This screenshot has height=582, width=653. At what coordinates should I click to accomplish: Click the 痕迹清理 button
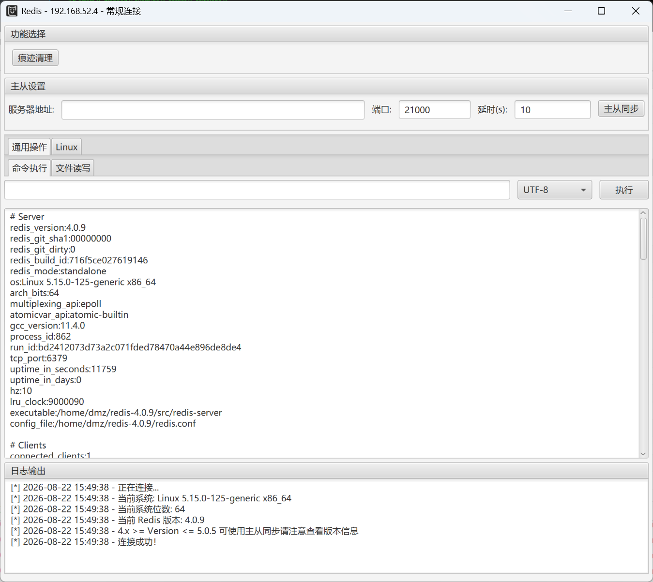point(35,58)
